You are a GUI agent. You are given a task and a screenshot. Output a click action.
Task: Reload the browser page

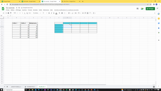[x=7, y=5]
